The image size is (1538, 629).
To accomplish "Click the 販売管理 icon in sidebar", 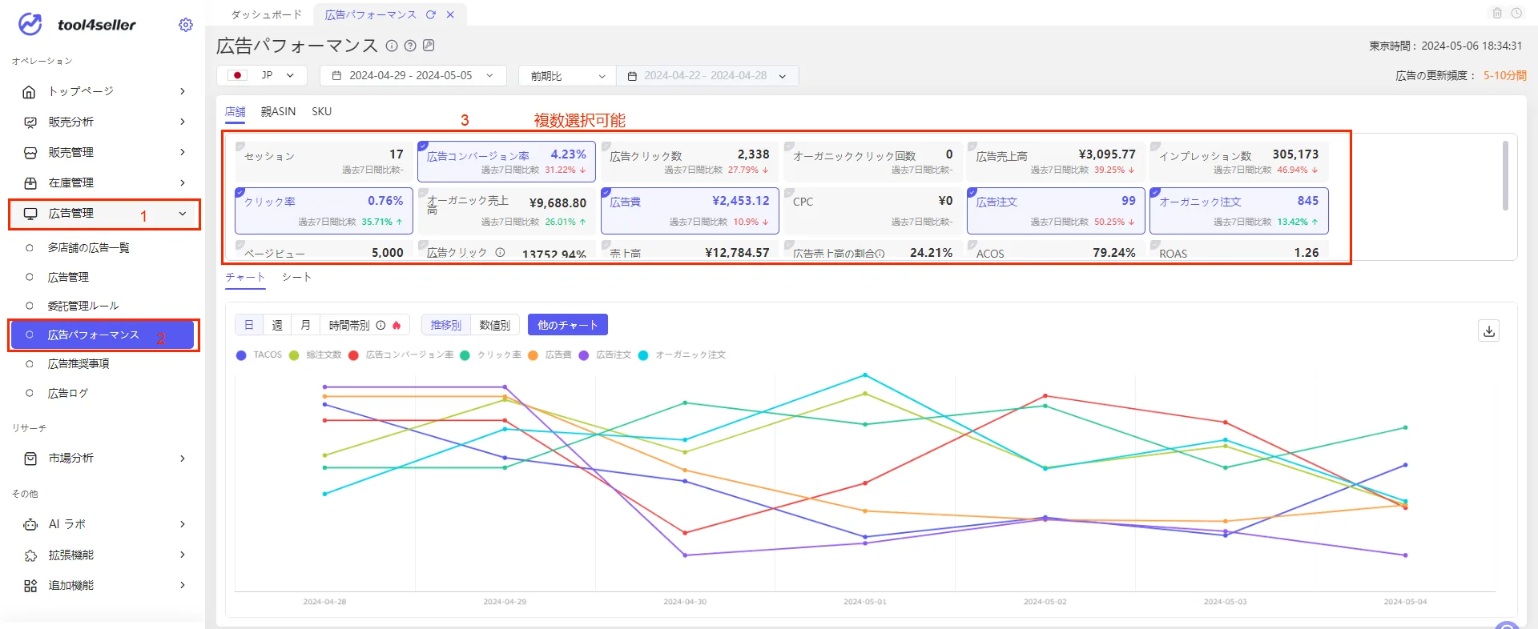I will point(30,153).
